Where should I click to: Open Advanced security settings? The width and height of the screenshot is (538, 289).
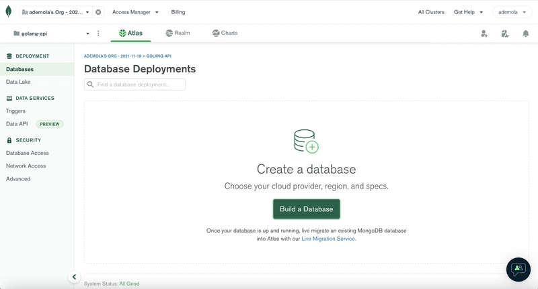tap(18, 179)
